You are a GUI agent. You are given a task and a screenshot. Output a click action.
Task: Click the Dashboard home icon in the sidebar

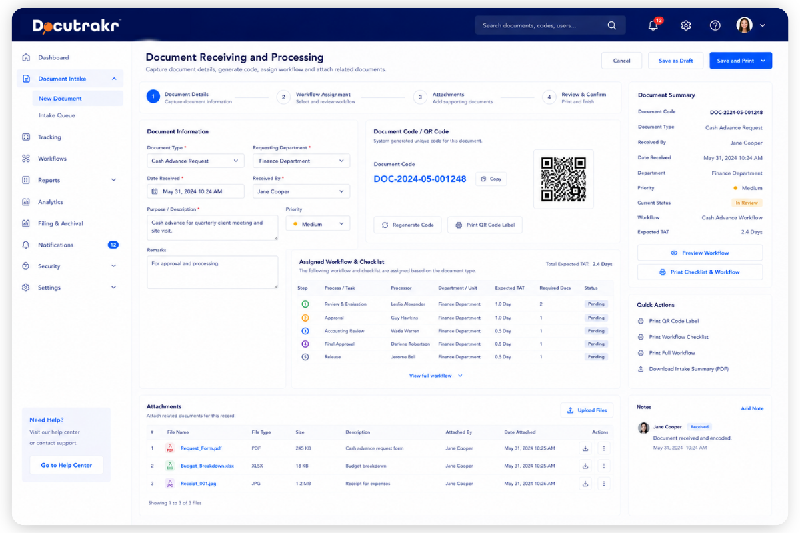coord(26,57)
